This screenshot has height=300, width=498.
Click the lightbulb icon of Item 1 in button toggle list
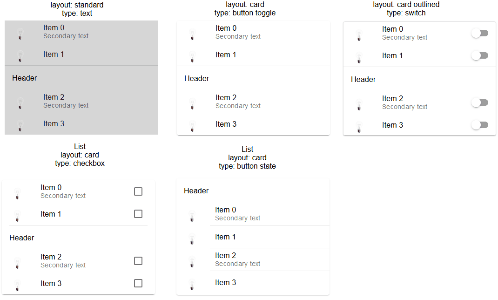tap(192, 56)
